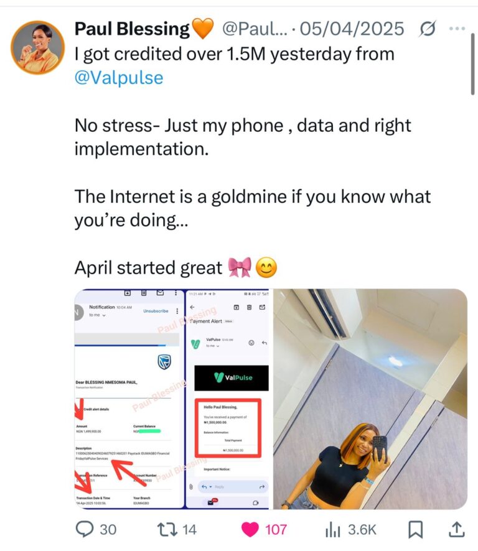
Task: Tap the Grok slashed-circle icon
Action: (x=427, y=29)
